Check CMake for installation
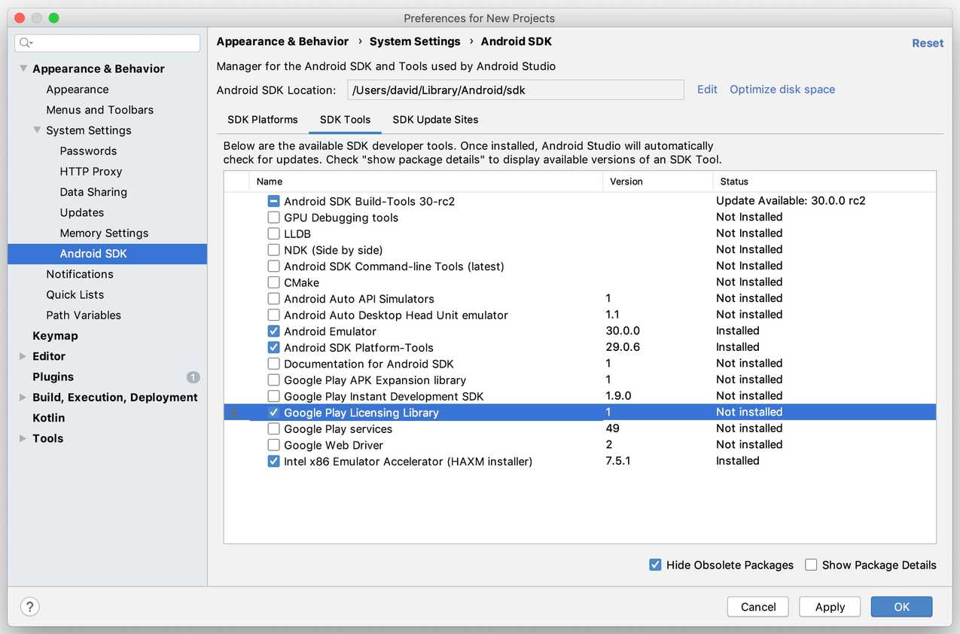The image size is (960, 634). (274, 282)
